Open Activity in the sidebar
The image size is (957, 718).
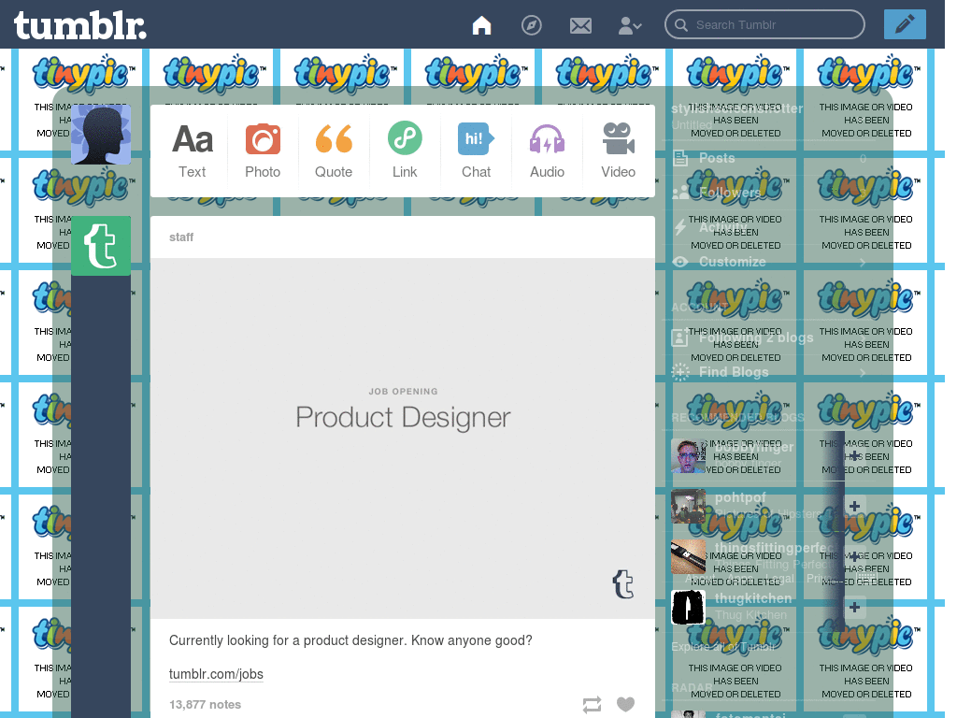click(769, 228)
